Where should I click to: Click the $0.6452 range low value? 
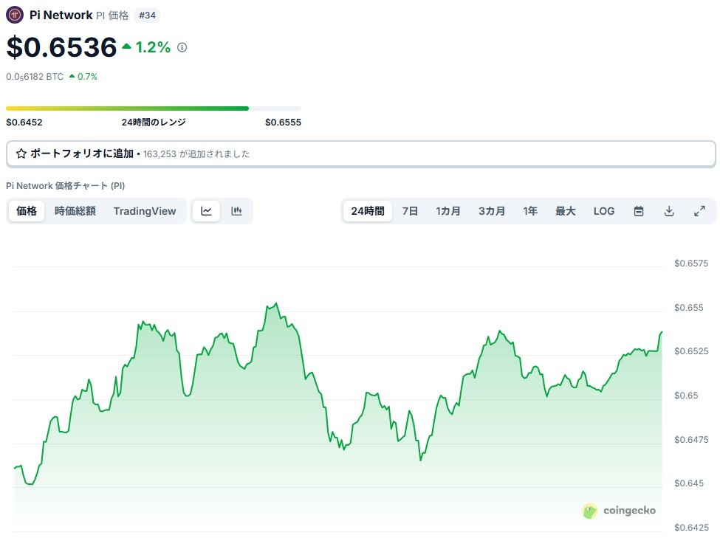pyautogui.click(x=24, y=123)
